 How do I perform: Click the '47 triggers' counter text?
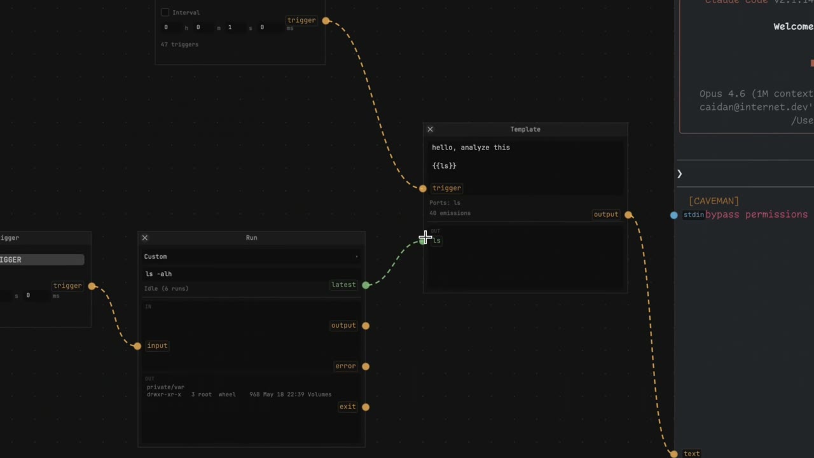coord(179,45)
